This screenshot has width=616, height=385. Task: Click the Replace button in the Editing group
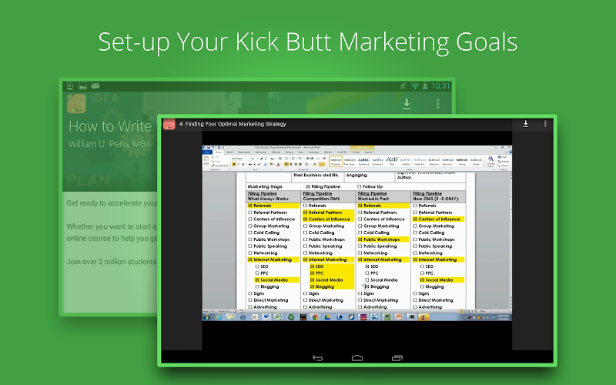click(504, 161)
